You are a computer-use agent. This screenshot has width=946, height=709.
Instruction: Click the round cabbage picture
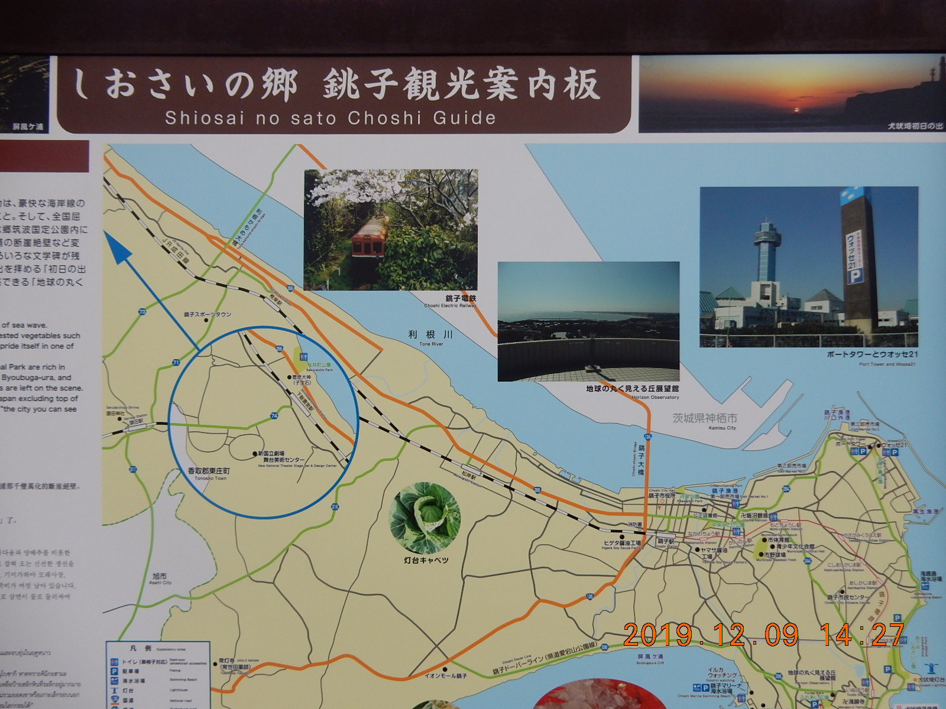point(425,518)
